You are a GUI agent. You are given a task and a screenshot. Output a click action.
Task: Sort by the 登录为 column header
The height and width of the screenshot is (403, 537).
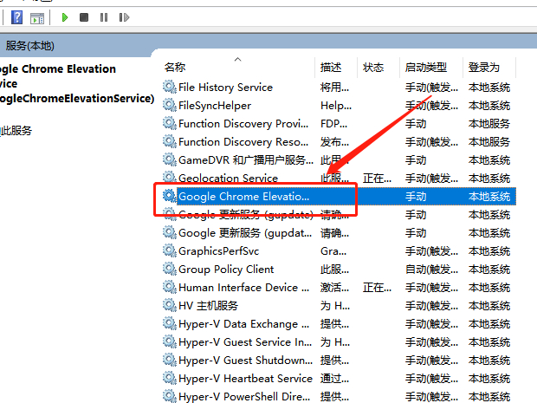point(484,68)
